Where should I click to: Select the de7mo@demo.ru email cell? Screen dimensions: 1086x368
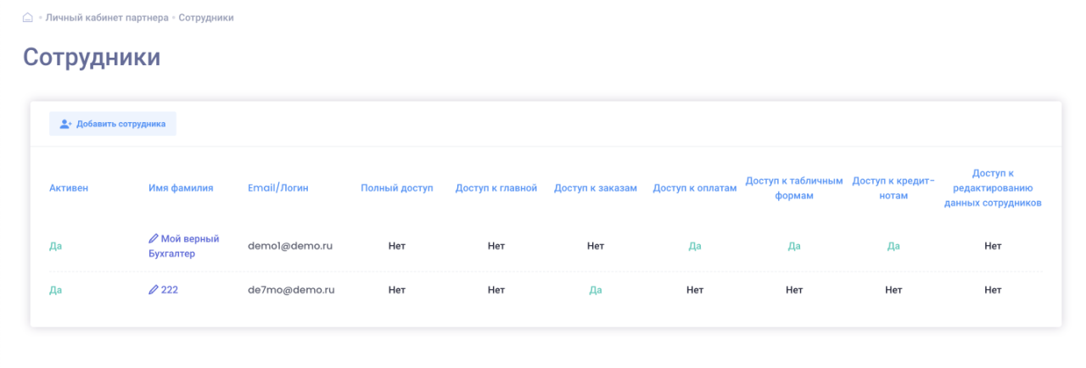click(291, 290)
